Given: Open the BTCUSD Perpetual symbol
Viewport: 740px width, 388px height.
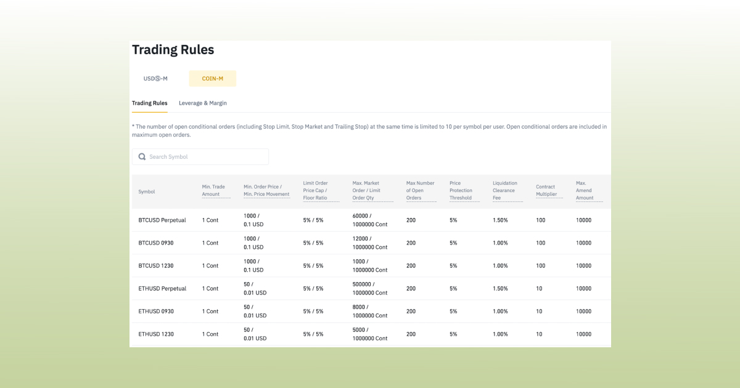Looking at the screenshot, I should tap(162, 220).
